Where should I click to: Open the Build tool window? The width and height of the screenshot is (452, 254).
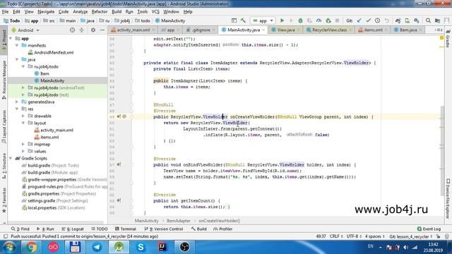click(x=198, y=229)
